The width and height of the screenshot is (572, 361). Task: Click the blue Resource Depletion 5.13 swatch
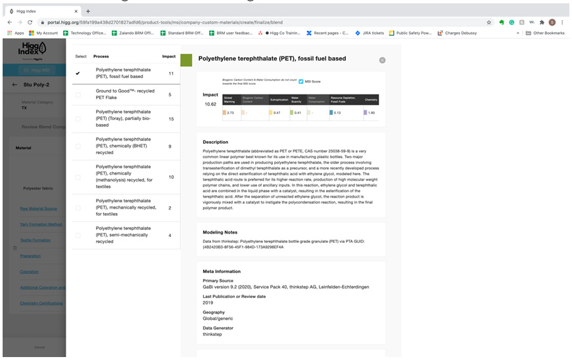pyautogui.click(x=331, y=112)
